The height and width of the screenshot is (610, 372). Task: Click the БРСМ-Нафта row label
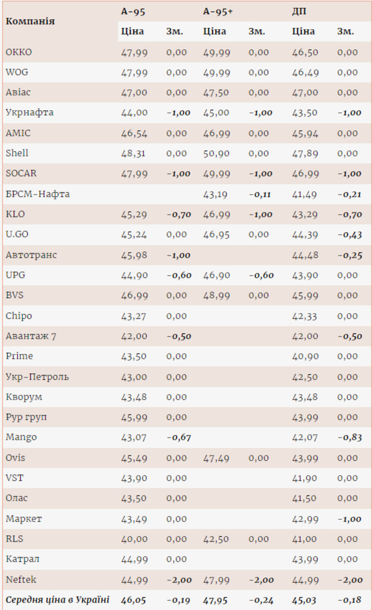pos(38,194)
